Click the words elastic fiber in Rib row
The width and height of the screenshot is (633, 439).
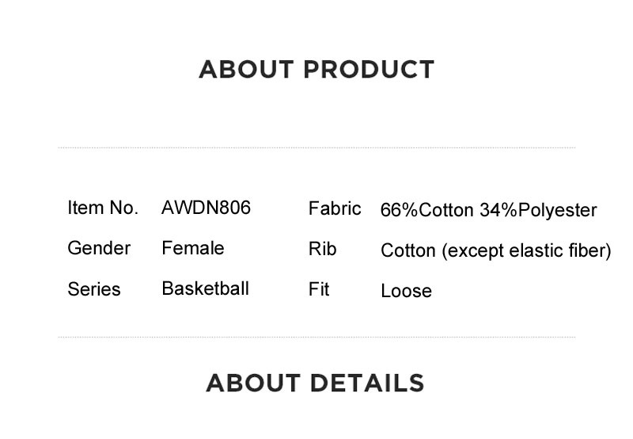click(558, 250)
